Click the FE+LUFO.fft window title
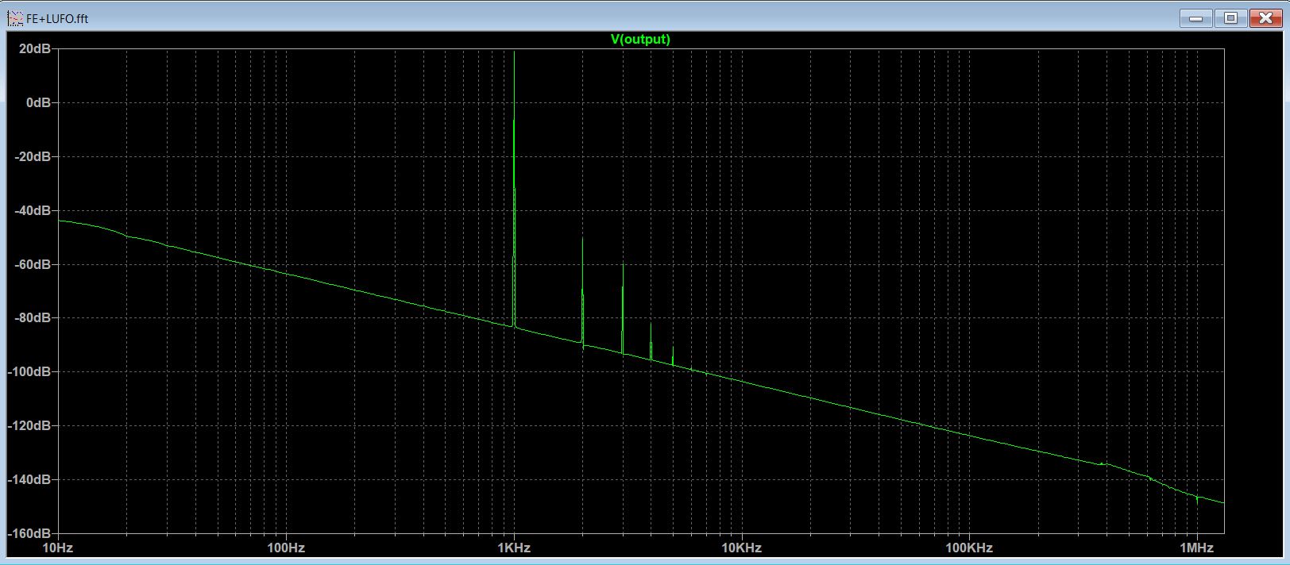This screenshot has width=1290, height=565. click(57, 18)
